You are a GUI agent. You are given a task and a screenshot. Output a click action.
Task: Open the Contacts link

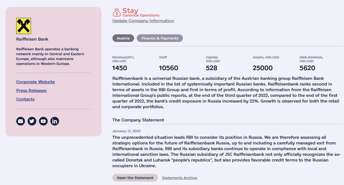26,99
